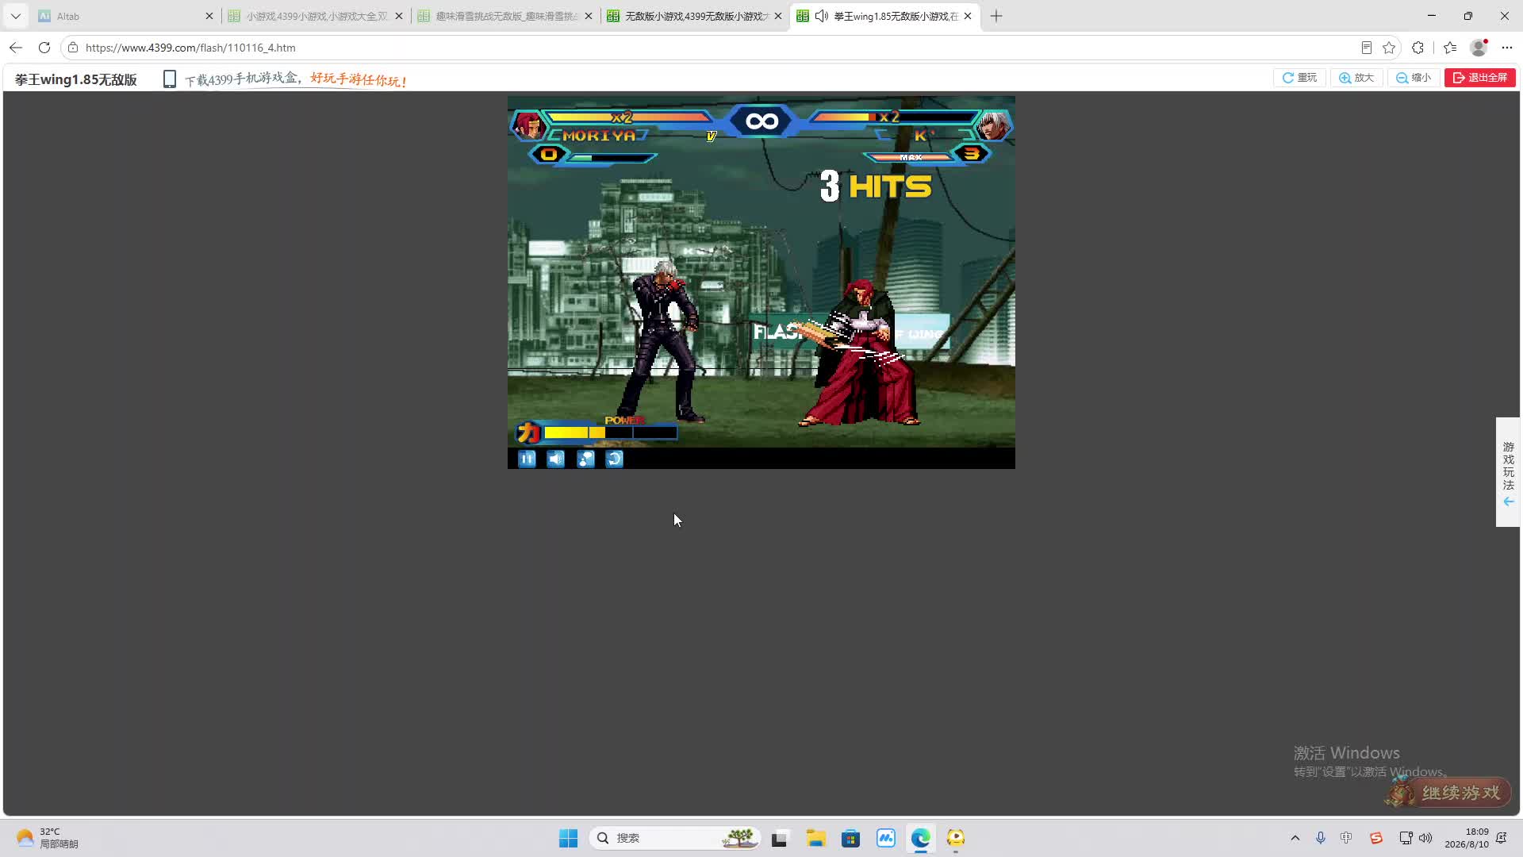Click the mobile phone icon beside promo
This screenshot has width=1523, height=857.
coord(169,79)
